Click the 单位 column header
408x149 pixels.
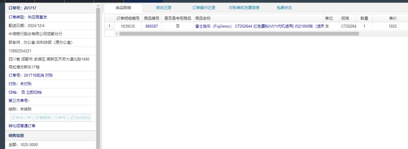point(332,18)
